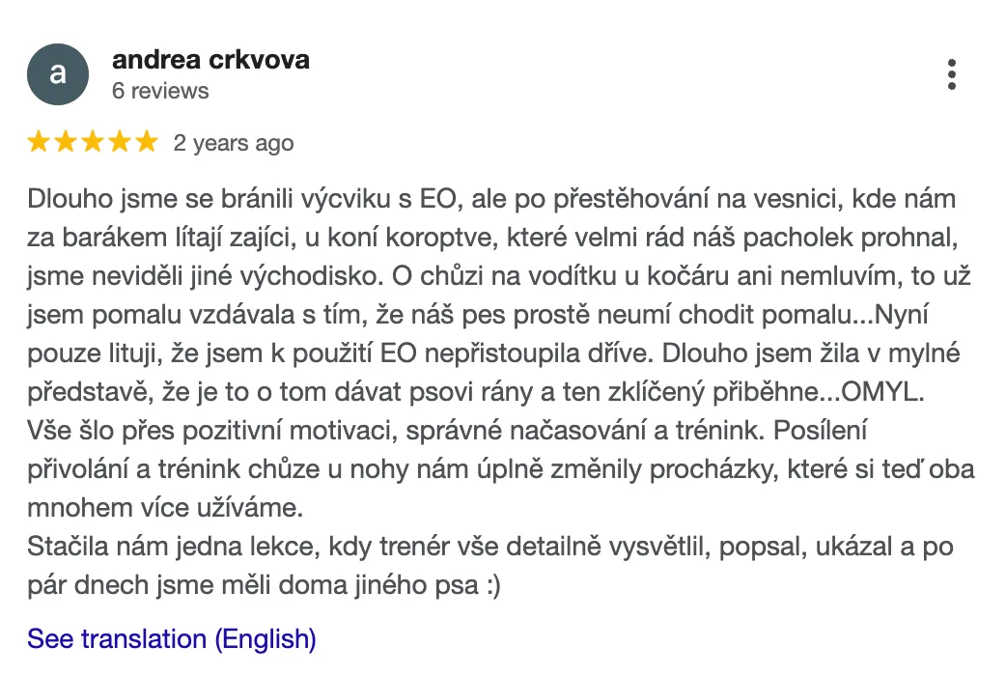Open andrea crkvova's profile name link
Viewport: 1006px width, 676px height.
[210, 60]
